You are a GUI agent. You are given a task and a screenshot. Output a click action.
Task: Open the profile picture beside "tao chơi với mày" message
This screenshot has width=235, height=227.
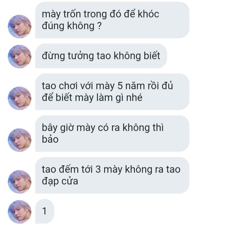tap(20, 98)
